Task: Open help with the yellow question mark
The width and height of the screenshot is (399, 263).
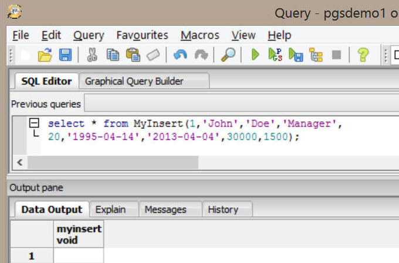Action: 363,55
